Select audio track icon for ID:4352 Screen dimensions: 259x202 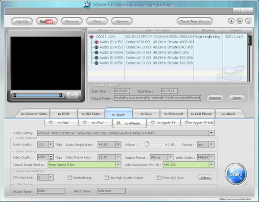coord(97,42)
